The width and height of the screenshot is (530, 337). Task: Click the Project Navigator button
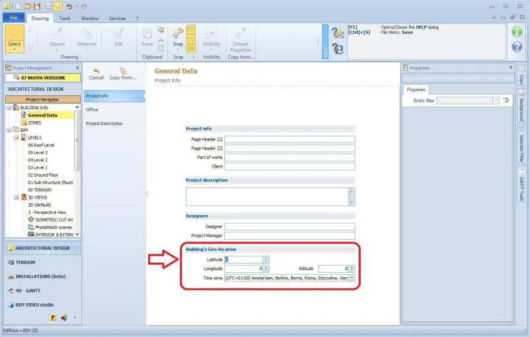42,99
